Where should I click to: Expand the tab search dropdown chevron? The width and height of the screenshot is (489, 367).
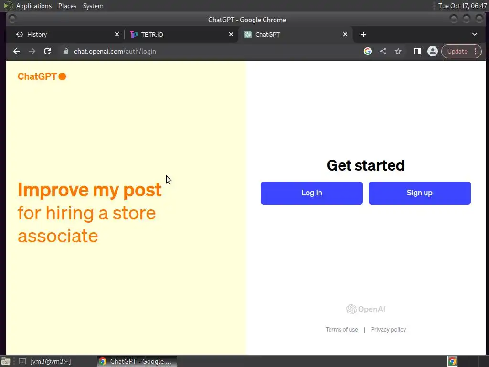coord(475,34)
